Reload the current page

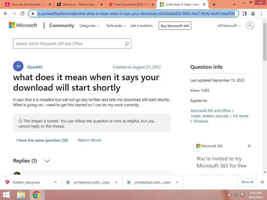22,14
